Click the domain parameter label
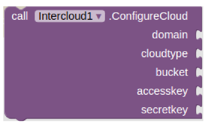Screen dimensions: 209x125 coord(170,35)
